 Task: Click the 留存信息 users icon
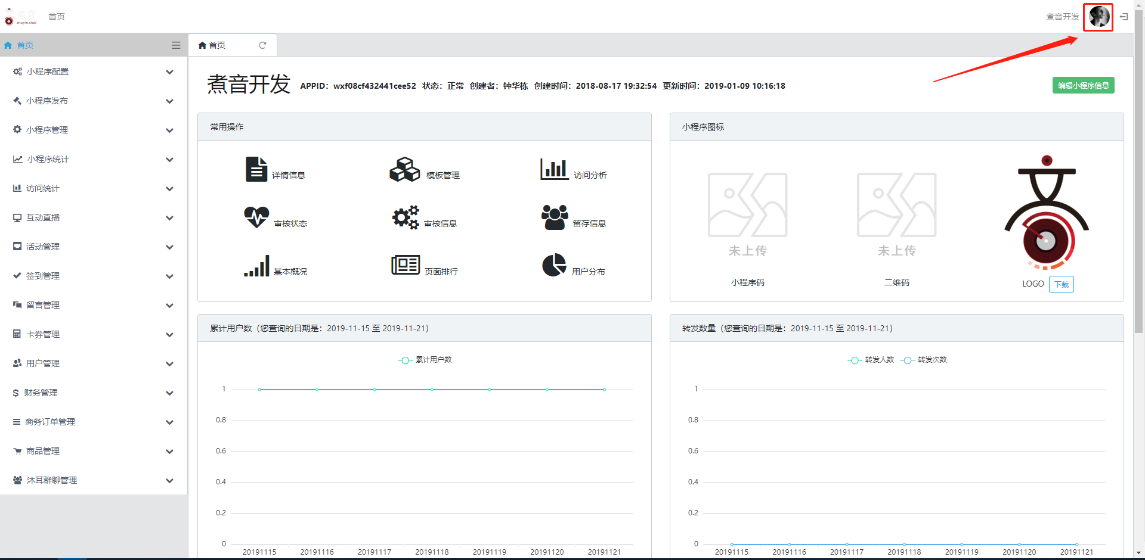tap(555, 217)
